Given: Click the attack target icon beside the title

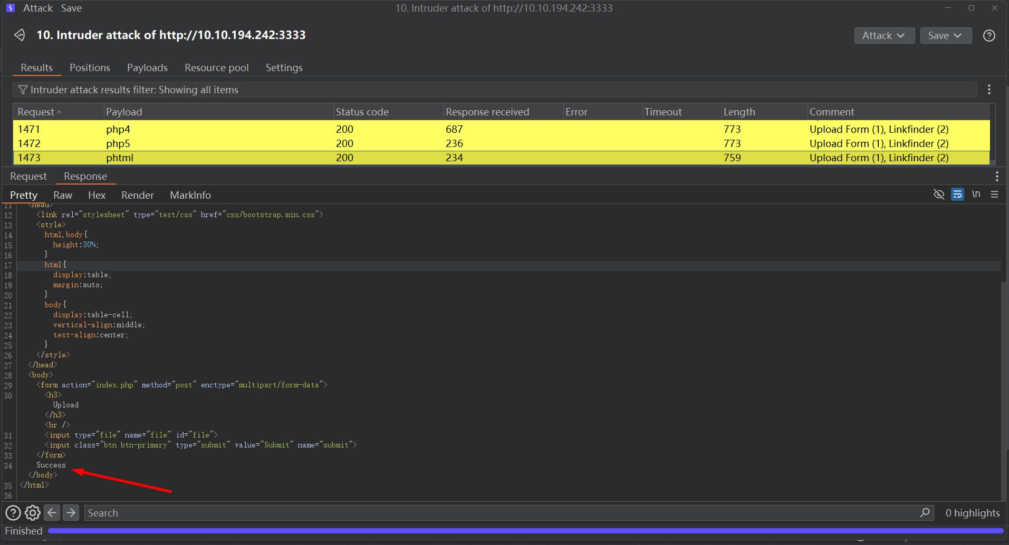Looking at the screenshot, I should [20, 35].
